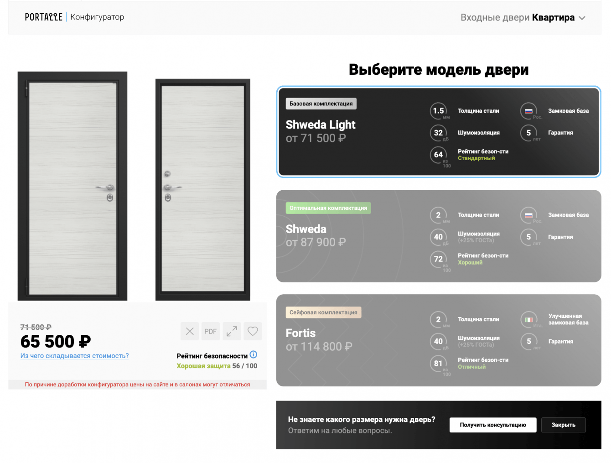
Task: Click the Базовая комплектация tag
Action: click(x=321, y=104)
